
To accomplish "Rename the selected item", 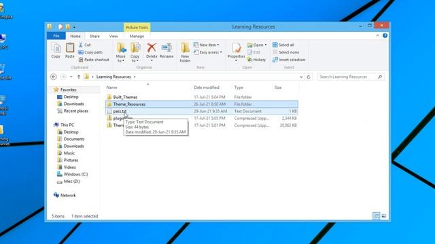I will (167, 50).
